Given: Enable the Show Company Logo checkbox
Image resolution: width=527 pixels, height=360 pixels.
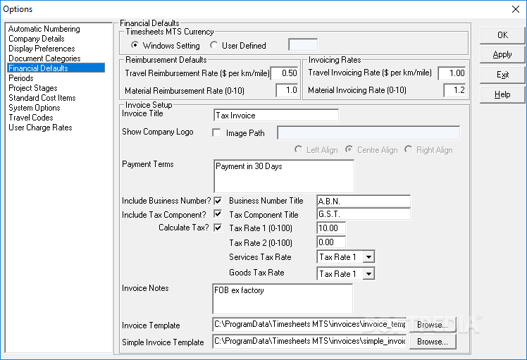Looking at the screenshot, I should pyautogui.click(x=217, y=132).
